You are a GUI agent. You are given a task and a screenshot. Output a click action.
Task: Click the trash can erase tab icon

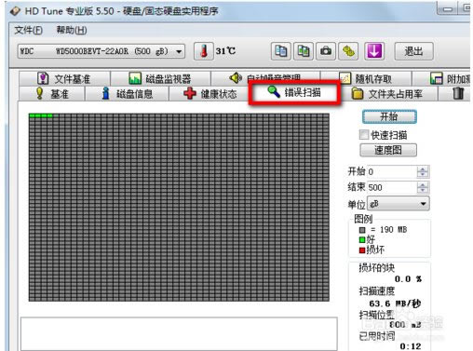(458, 93)
